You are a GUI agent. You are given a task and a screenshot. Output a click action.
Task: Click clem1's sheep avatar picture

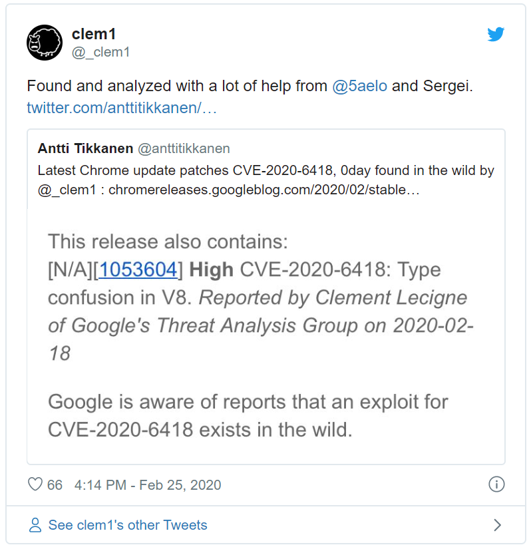(45, 43)
